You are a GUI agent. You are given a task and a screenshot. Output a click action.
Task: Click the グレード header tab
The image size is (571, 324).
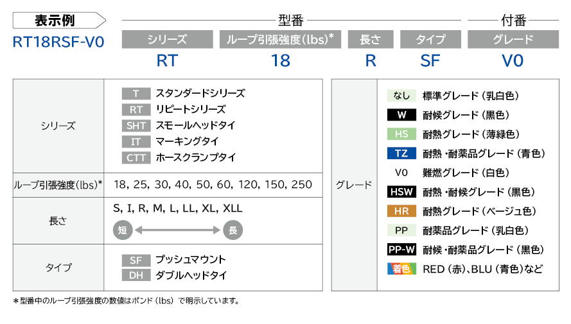[x=513, y=39]
